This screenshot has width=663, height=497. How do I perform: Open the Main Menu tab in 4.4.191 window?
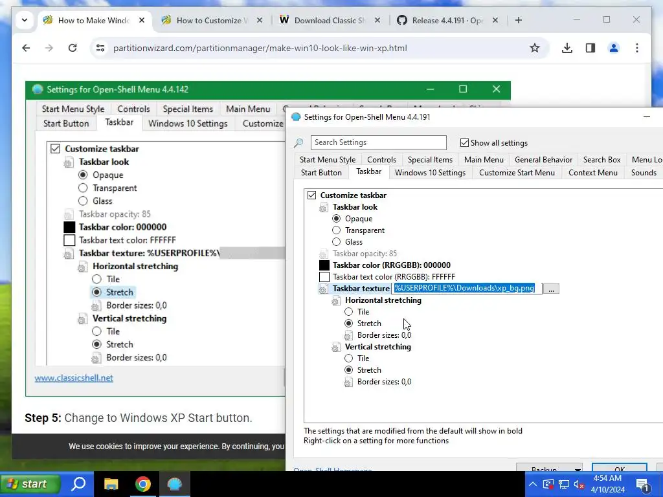(484, 160)
